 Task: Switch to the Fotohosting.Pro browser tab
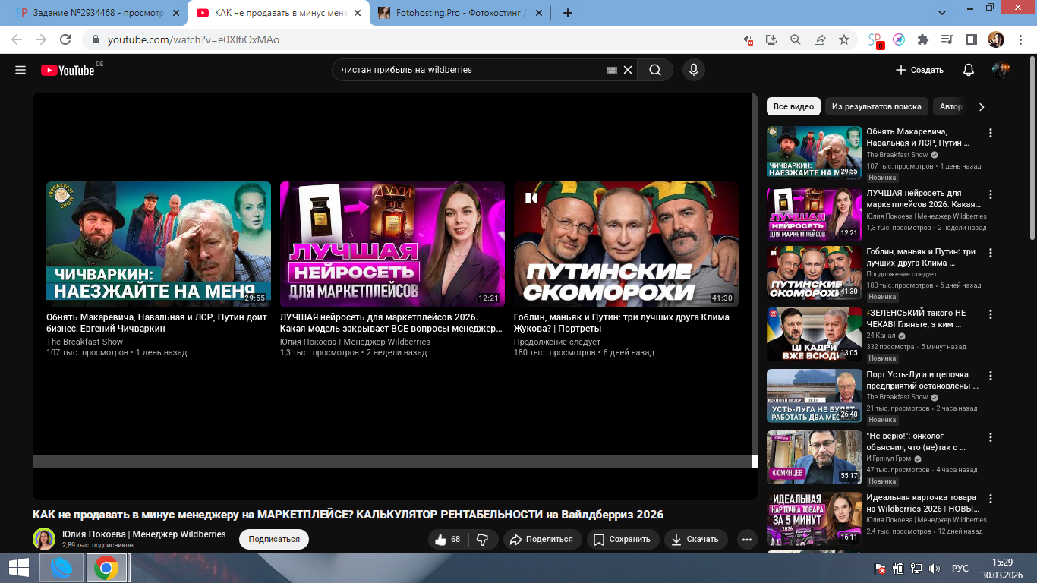[460, 13]
